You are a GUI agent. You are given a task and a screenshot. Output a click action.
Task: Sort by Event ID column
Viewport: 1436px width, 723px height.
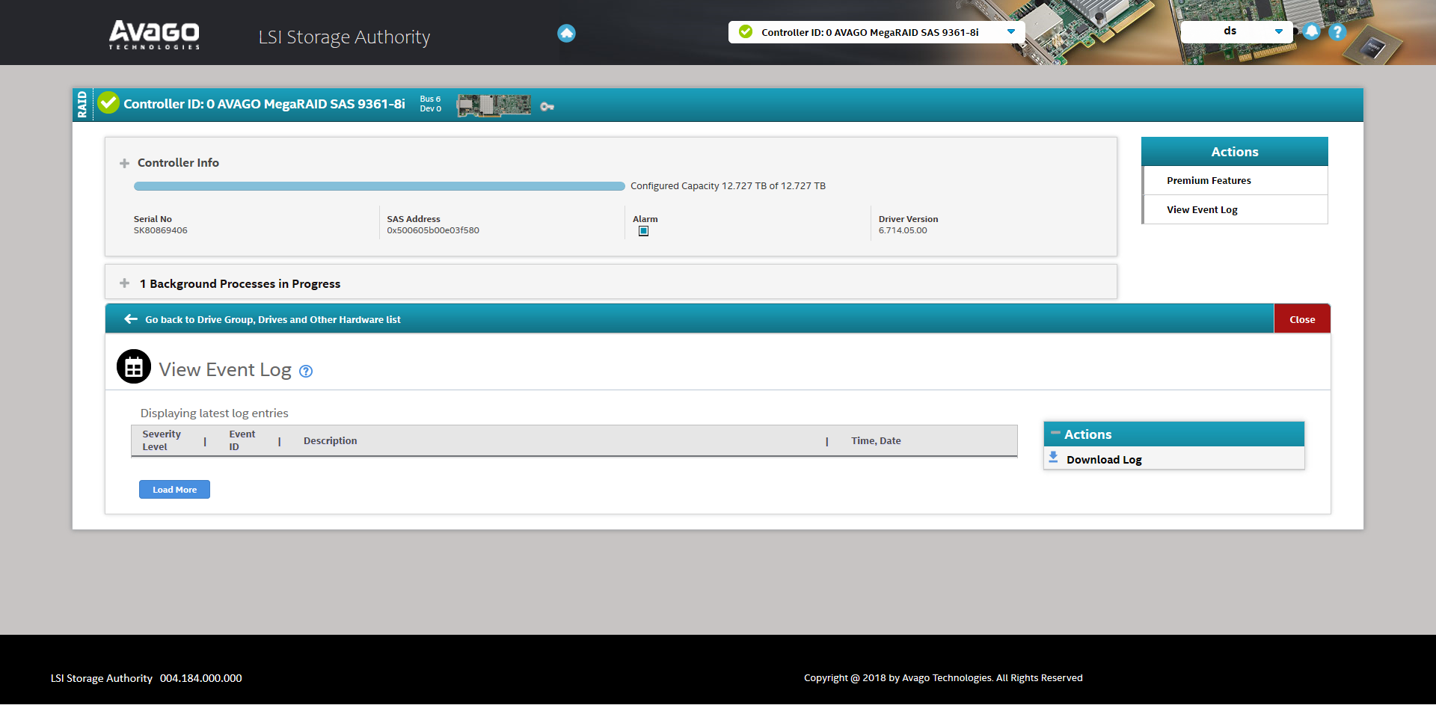point(242,440)
